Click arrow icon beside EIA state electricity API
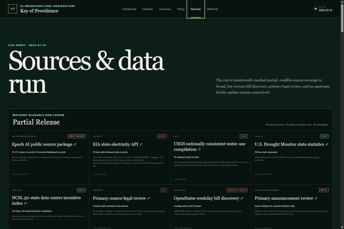This screenshot has width=344, height=229. (x=141, y=145)
